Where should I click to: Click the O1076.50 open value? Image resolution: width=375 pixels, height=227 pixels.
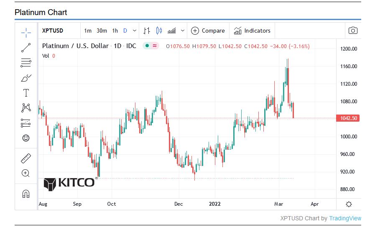coord(178,46)
